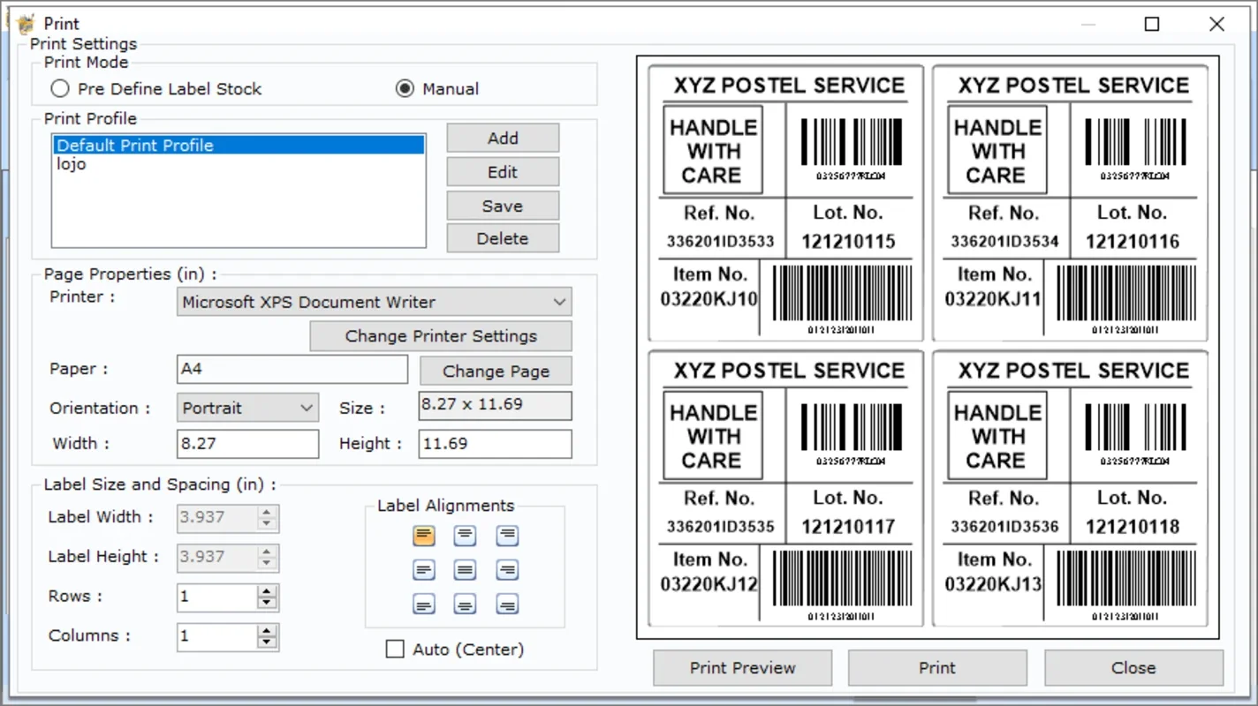Image resolution: width=1258 pixels, height=706 pixels.
Task: Click the Height field showing 11.69
Action: [x=495, y=444]
